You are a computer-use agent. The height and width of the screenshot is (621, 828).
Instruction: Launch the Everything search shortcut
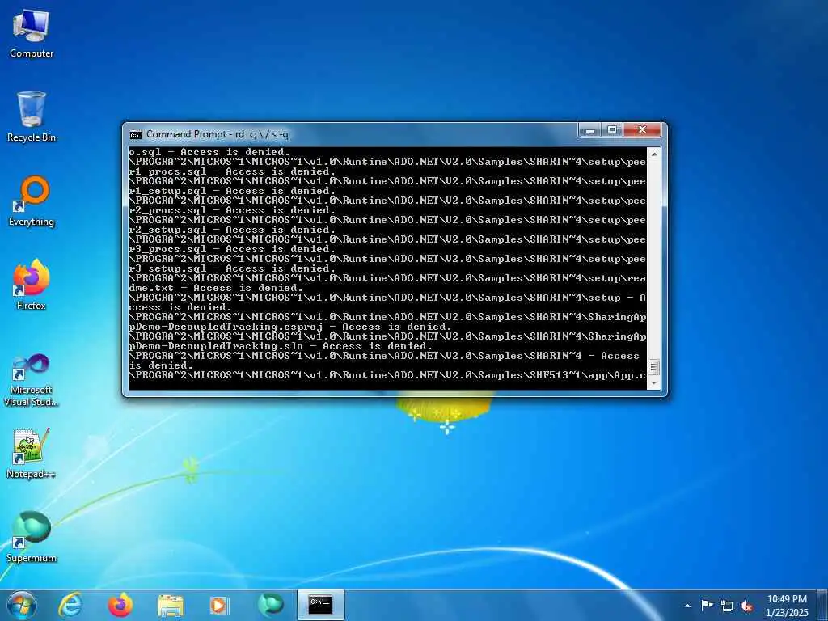point(32,201)
